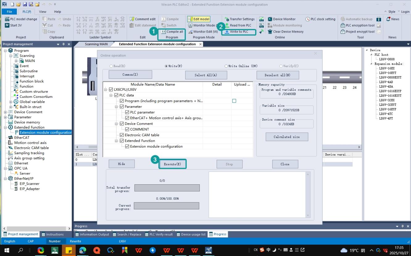The image size is (411, 256).
Task: Click the News icon in ribbon
Action: click(388, 19)
